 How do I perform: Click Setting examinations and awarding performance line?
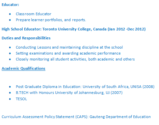point(68,53)
